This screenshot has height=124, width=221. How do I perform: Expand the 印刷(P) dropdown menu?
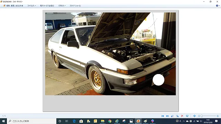62,6
